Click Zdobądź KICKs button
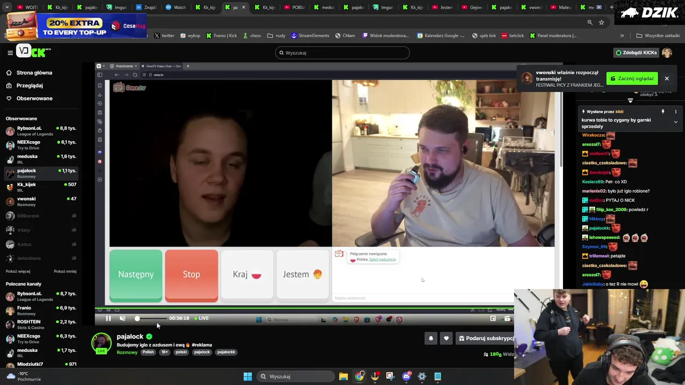The width and height of the screenshot is (685, 385). pos(636,53)
